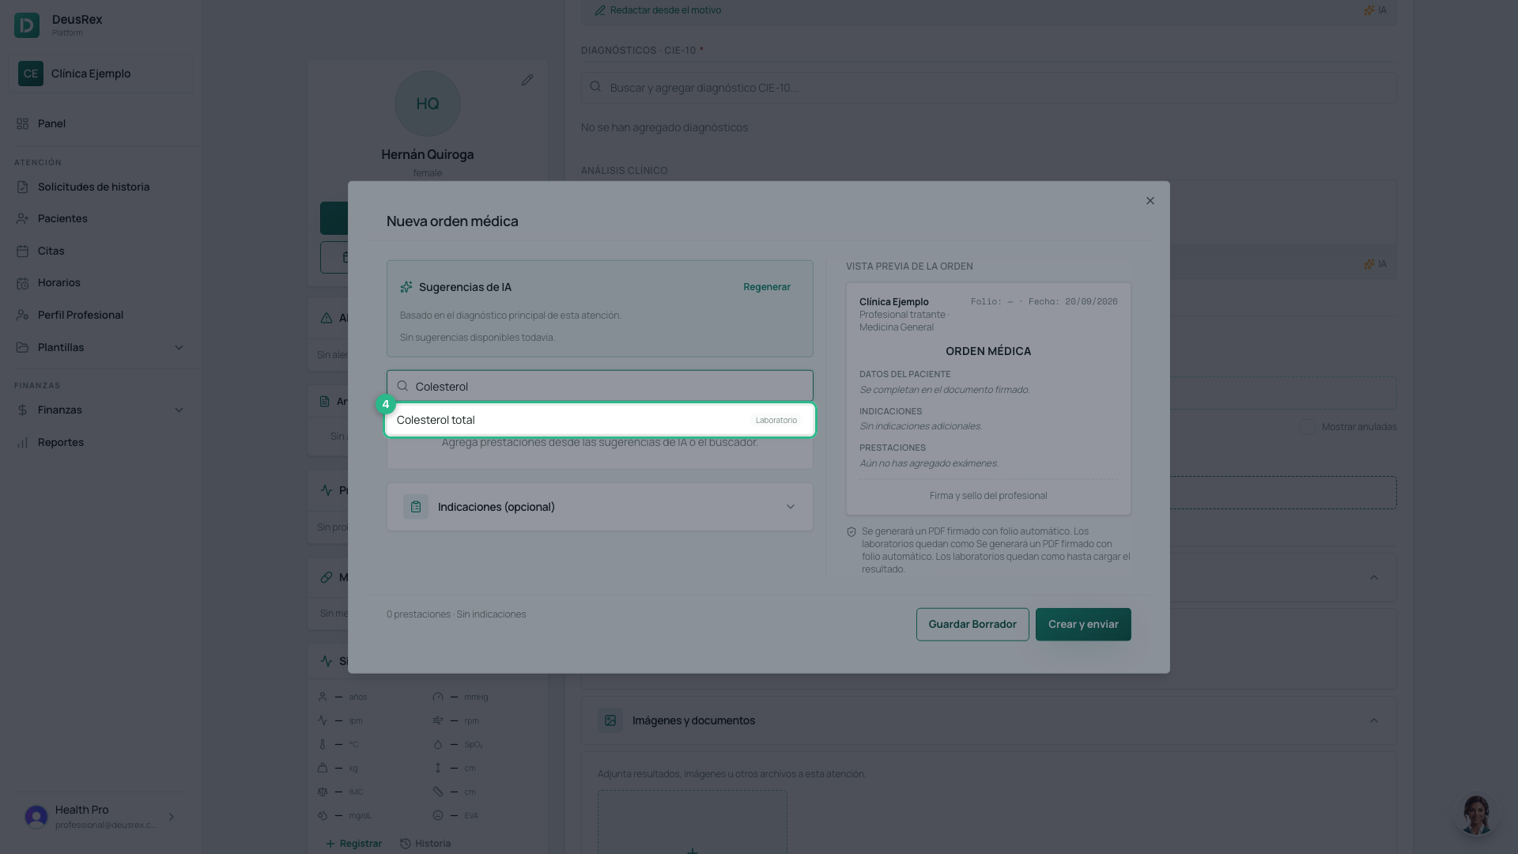The width and height of the screenshot is (1518, 854).
Task: Select the Colesterol total result
Action: point(600,420)
